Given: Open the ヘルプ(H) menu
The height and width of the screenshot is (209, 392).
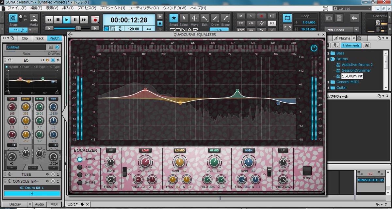Looking at the screenshot, I should tap(198, 7).
